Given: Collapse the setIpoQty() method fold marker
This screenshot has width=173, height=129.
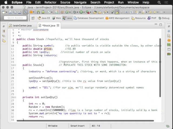Looking at the screenshot, I should coord(15,97).
